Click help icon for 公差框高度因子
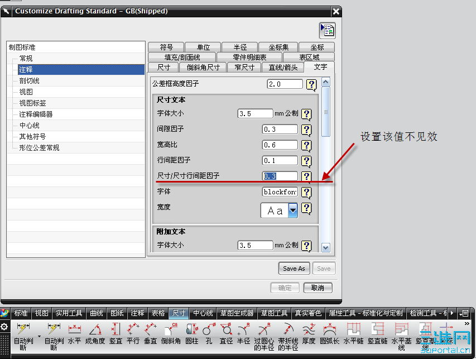Image resolution: width=476 pixels, height=359 pixels. pyautogui.click(x=311, y=84)
